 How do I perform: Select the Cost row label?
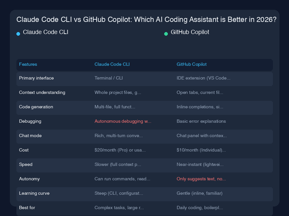pos(24,150)
